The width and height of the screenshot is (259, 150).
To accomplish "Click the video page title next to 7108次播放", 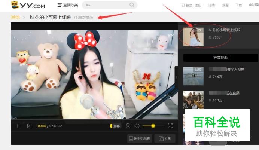I will pos(50,17).
